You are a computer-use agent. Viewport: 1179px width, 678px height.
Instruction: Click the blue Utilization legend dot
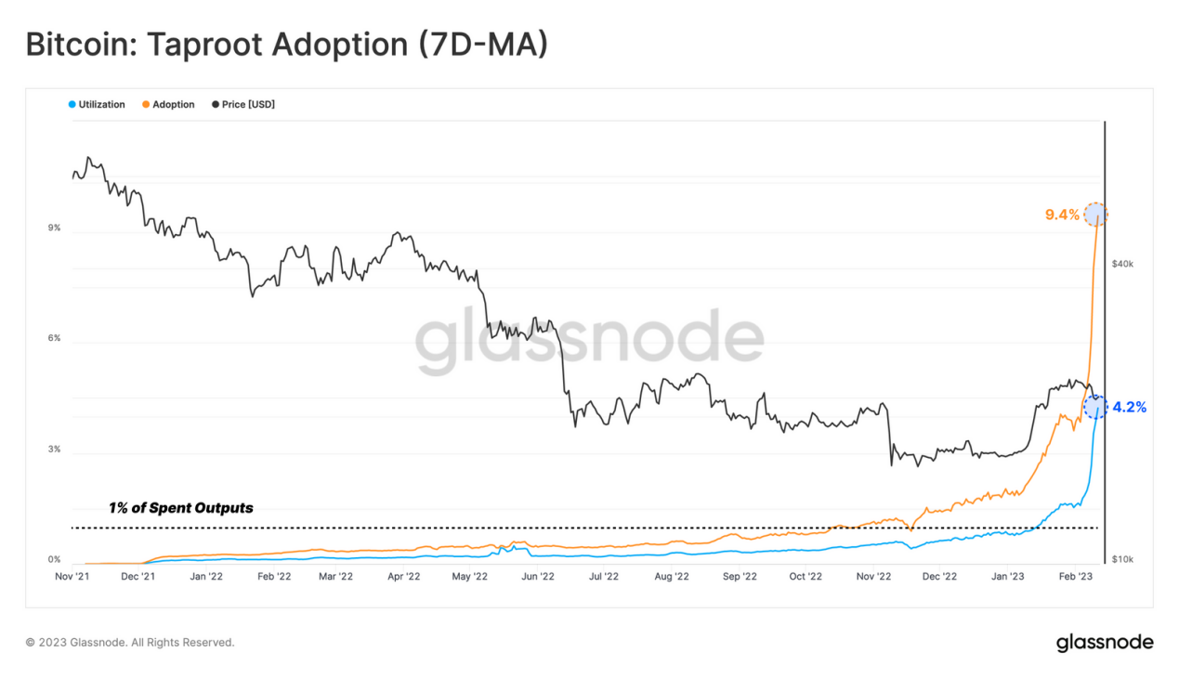(x=72, y=104)
